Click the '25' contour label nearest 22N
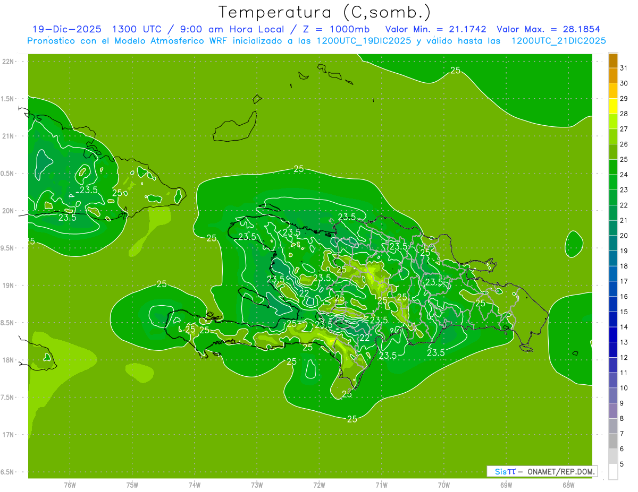638x492 pixels. [x=455, y=70]
